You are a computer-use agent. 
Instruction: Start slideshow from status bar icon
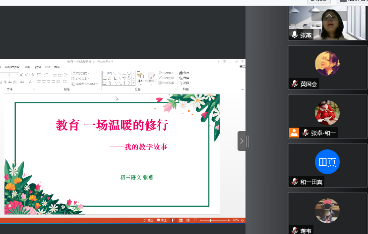194,220
